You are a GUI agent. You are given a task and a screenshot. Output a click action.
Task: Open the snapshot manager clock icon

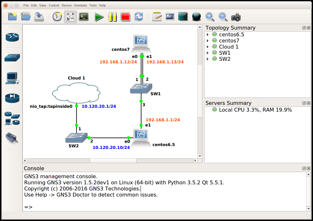click(57, 17)
